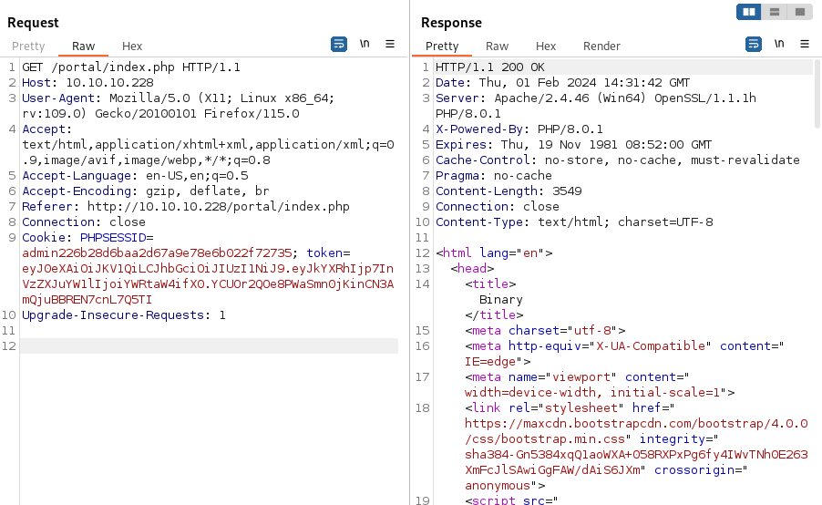Open the Render tab in Response pane
The width and height of the screenshot is (822, 505).
[601, 46]
